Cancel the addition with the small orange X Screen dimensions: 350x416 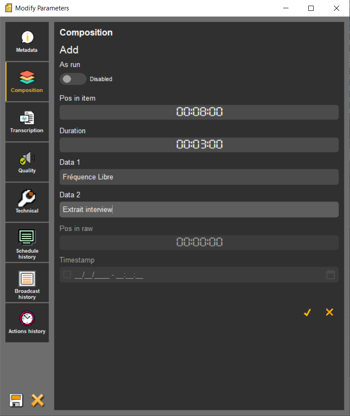pos(330,312)
